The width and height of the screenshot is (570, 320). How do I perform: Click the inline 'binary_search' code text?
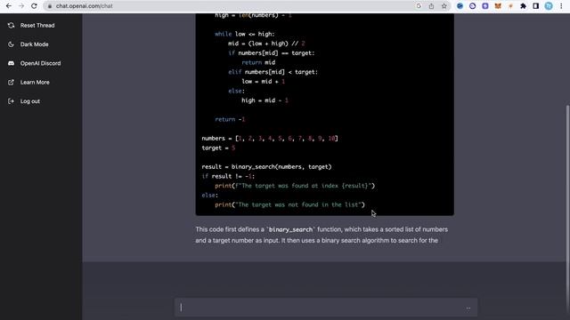click(x=291, y=229)
